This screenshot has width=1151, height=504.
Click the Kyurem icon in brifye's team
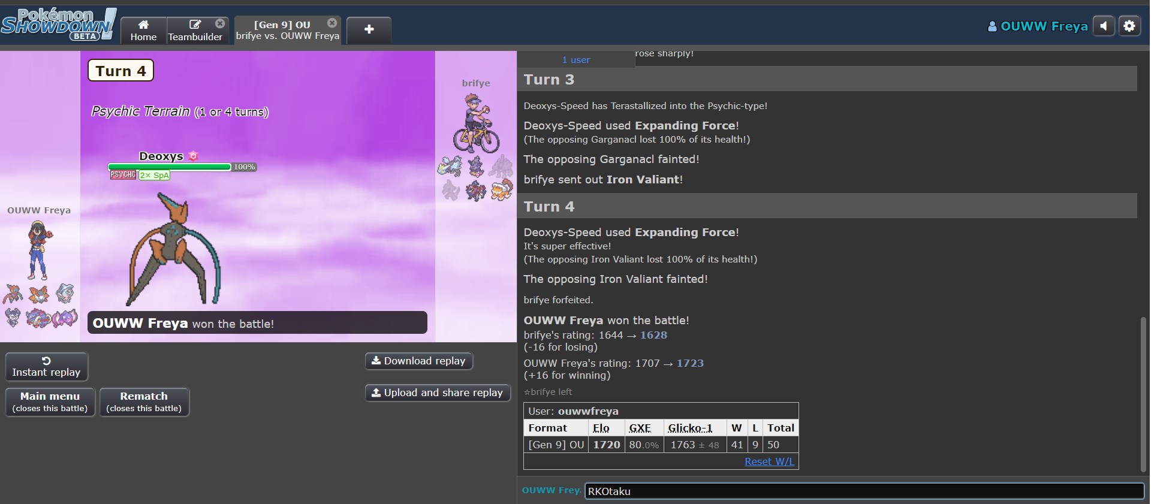[x=450, y=166]
